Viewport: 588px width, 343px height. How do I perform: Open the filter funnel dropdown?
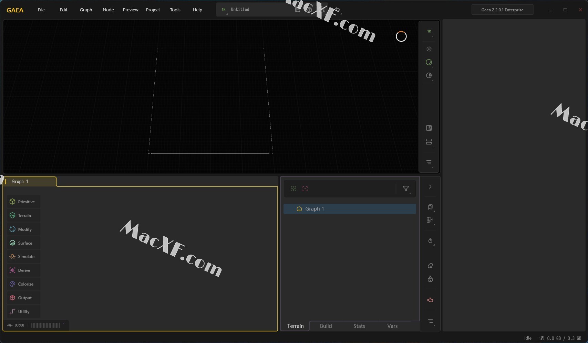(x=406, y=189)
